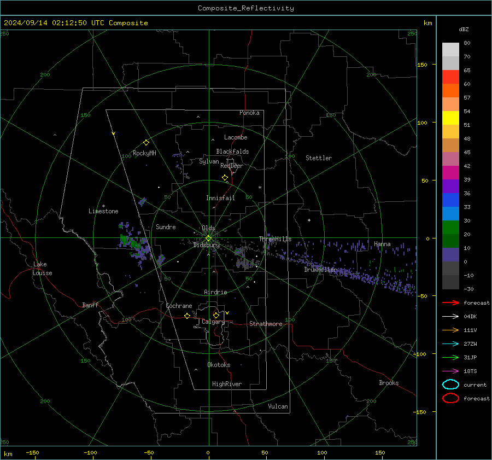Click the Innisfail town label

coord(220,198)
